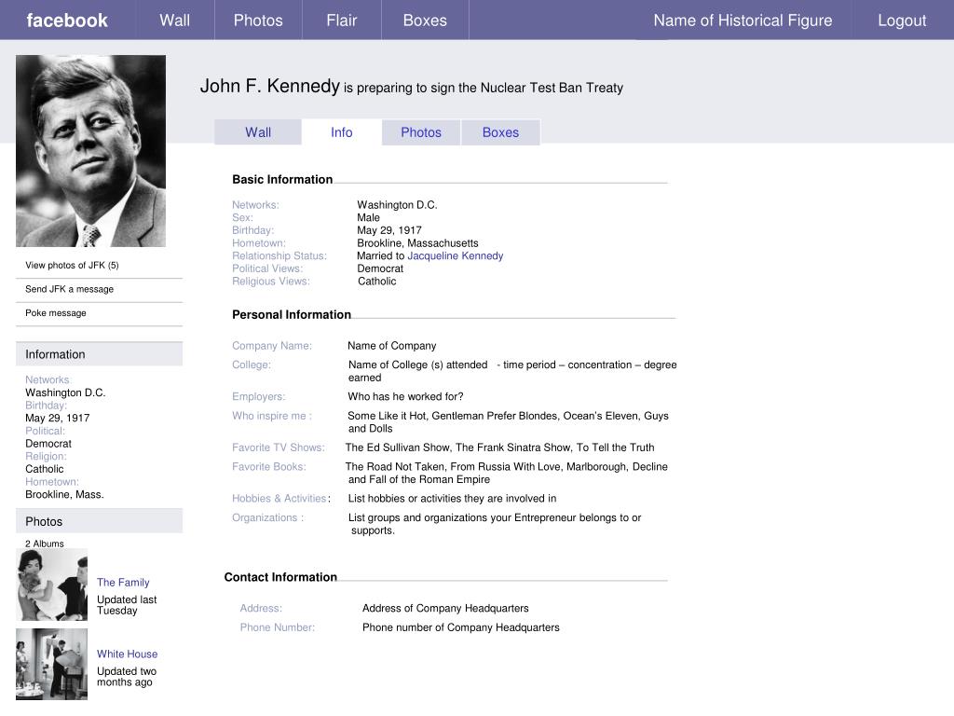Click the Information sidebar section header

pos(99,354)
